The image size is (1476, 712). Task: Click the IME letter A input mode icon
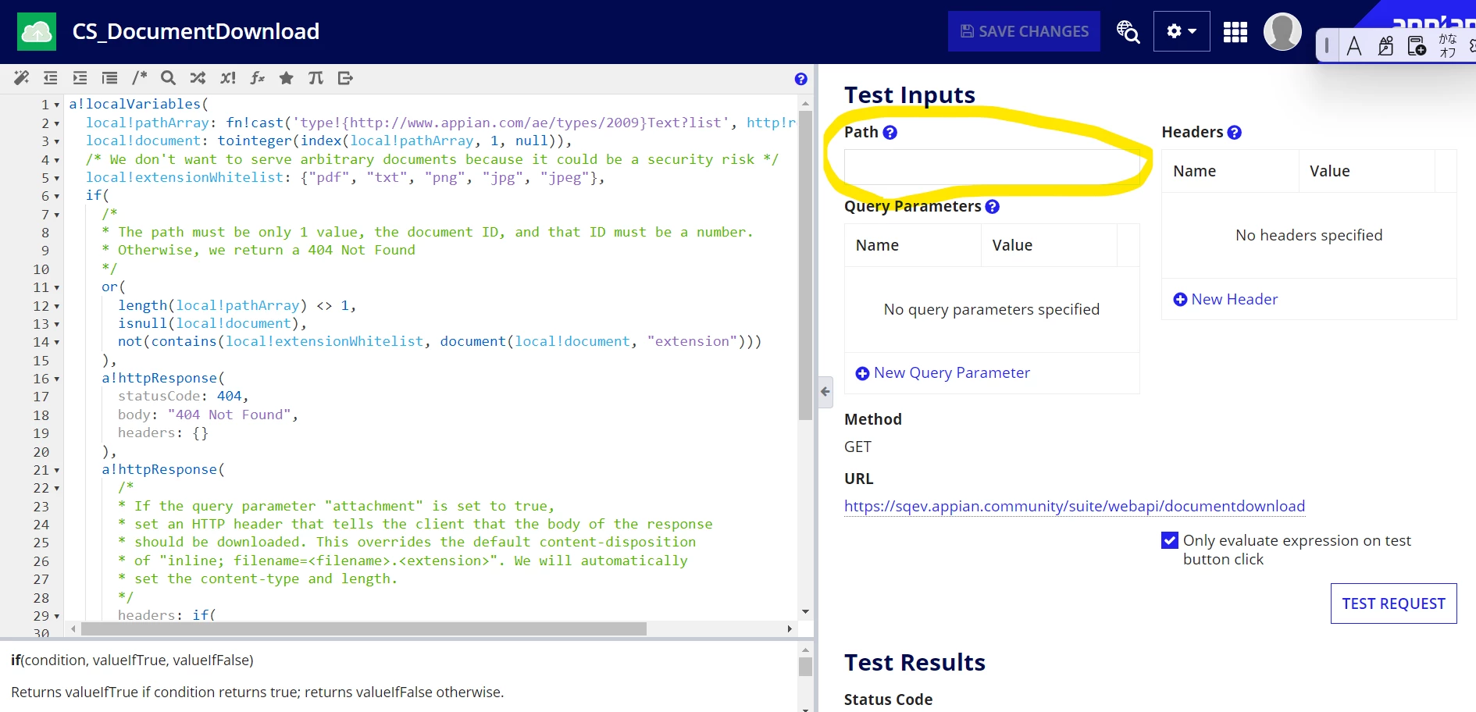(x=1354, y=46)
